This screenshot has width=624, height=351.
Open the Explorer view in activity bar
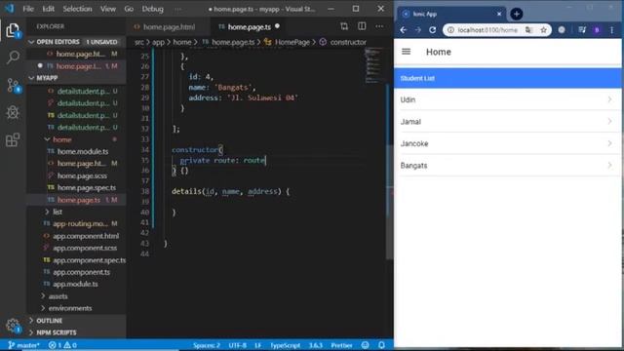pos(13,30)
